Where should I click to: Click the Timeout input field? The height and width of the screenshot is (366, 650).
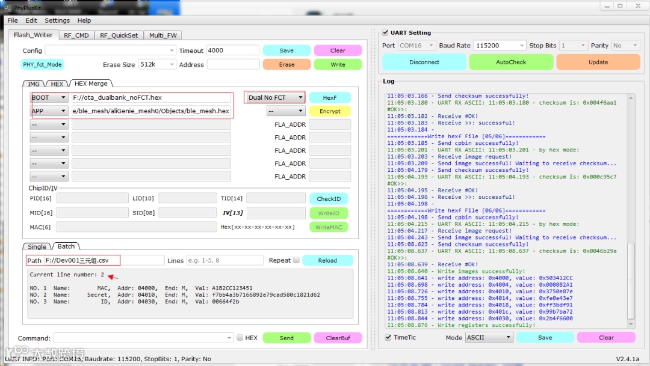(x=232, y=50)
